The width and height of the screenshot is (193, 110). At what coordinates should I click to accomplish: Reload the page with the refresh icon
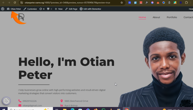click(x=15, y=3)
